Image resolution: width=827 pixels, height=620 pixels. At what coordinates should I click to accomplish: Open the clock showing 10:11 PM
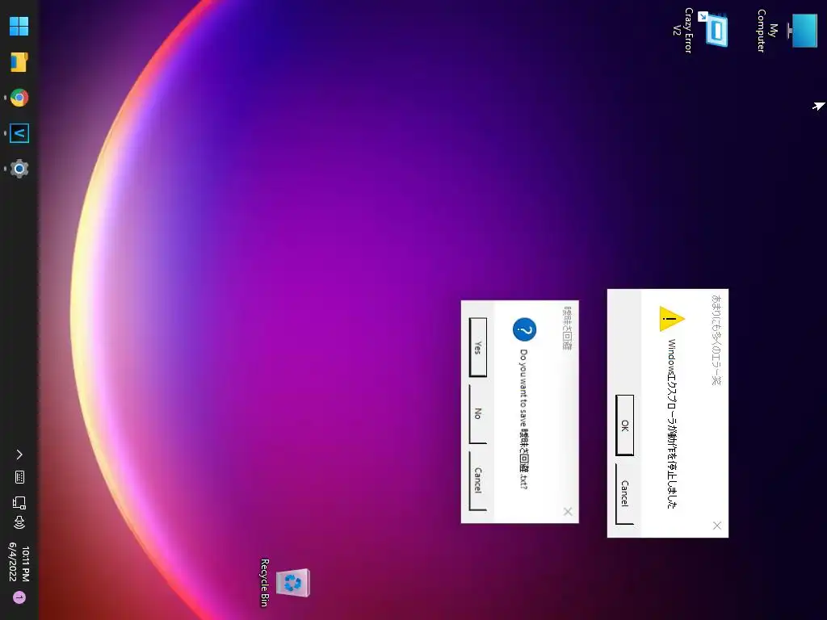point(25,563)
